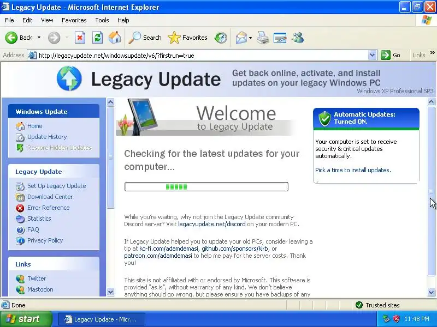Click the Privacy Policy info icon
Image resolution: width=437 pixels, height=327 pixels.
pos(20,240)
